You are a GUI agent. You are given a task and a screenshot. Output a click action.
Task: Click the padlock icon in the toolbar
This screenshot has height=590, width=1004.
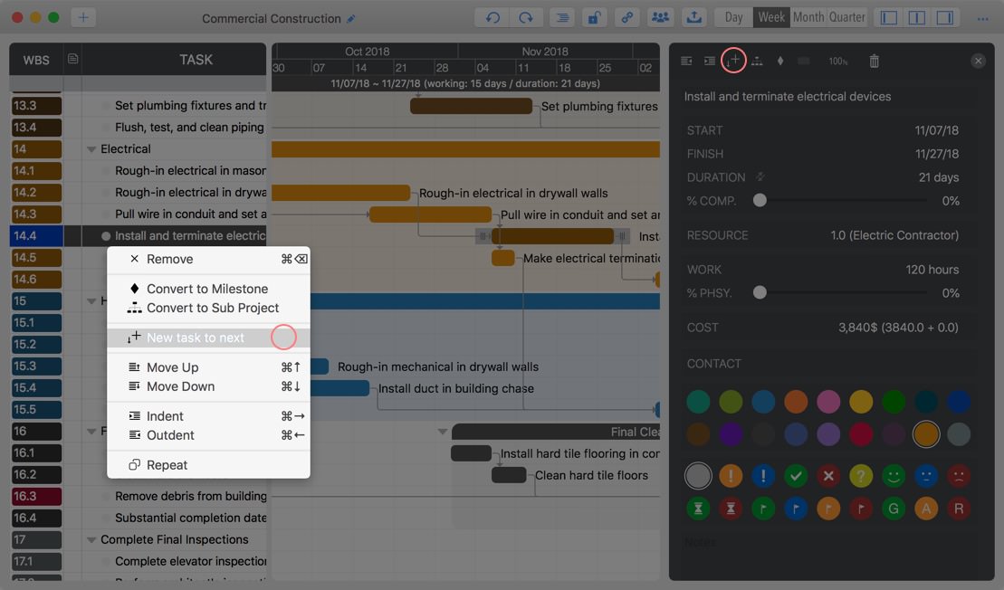point(593,17)
